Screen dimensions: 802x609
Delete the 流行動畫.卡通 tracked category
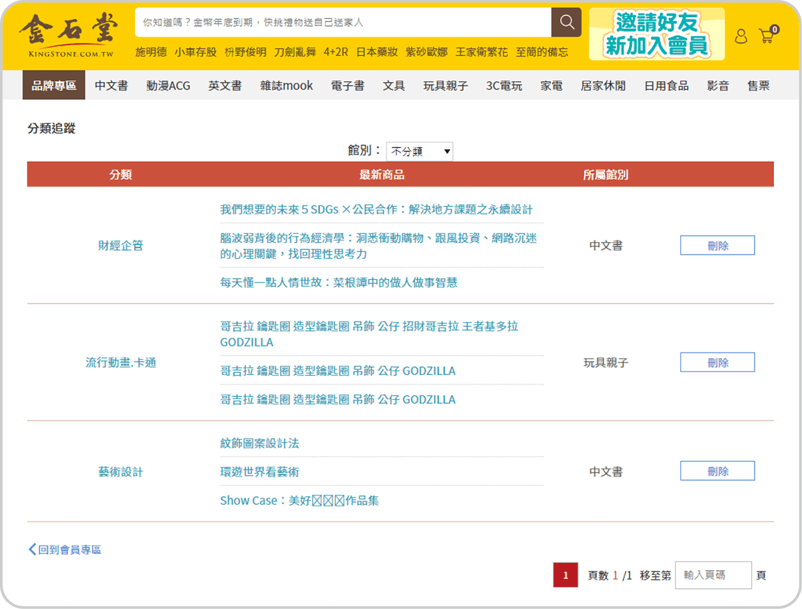click(717, 362)
